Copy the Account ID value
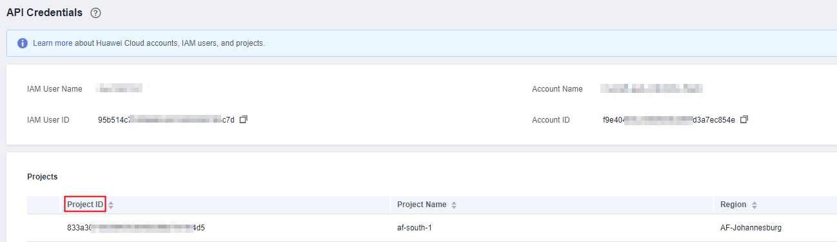This screenshot has height=242, width=837. (x=744, y=120)
